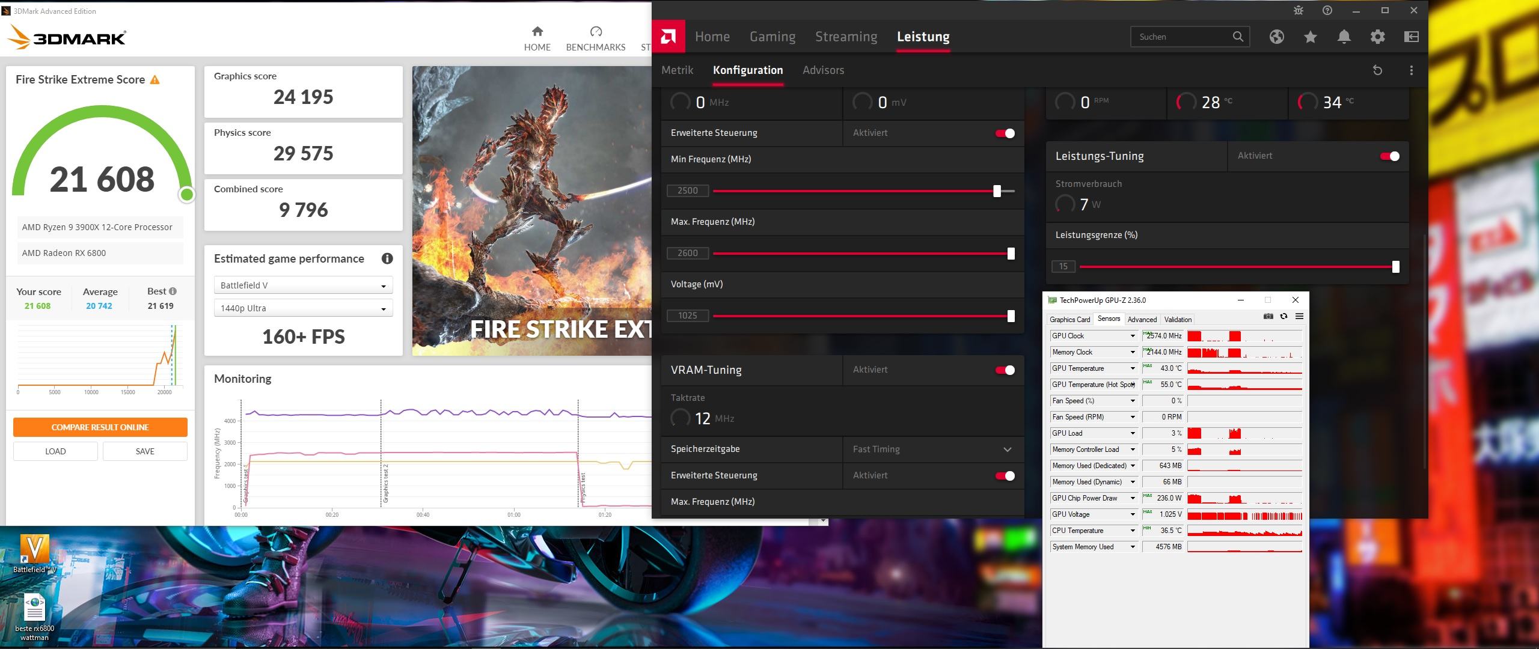Open the web browser globe icon

(1277, 37)
